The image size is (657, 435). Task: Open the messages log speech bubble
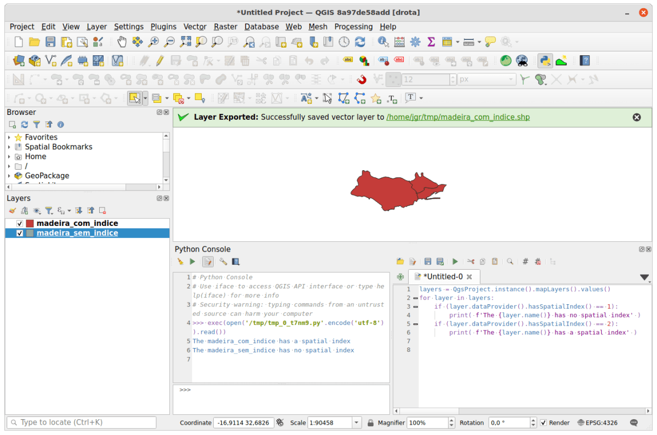click(634, 423)
